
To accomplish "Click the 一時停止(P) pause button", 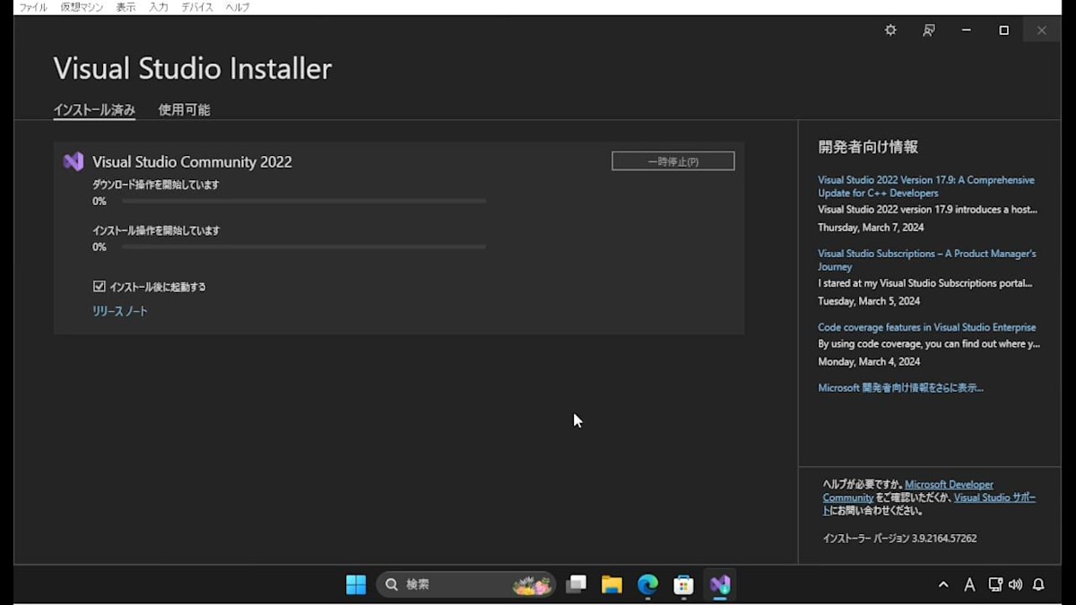I will [672, 160].
